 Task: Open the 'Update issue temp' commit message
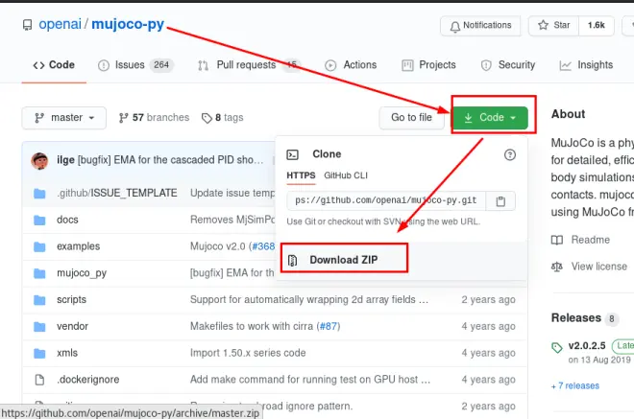[x=232, y=193]
